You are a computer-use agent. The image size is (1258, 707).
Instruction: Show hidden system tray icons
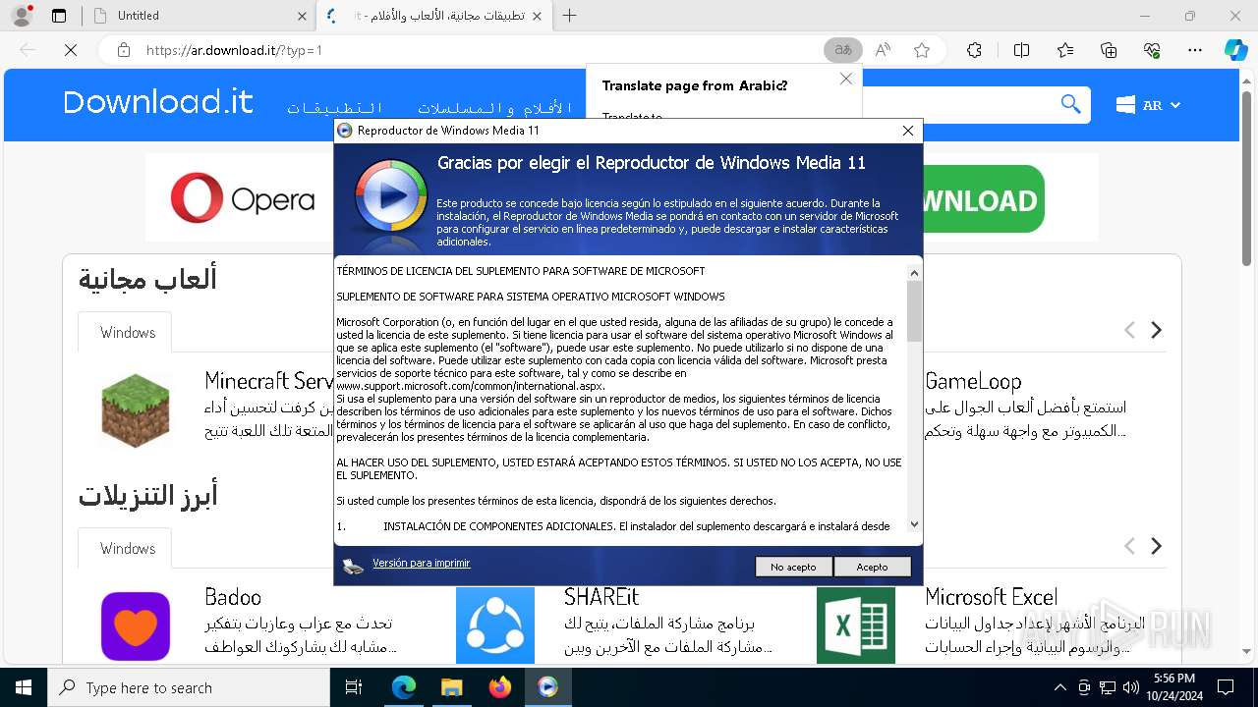click(1059, 687)
